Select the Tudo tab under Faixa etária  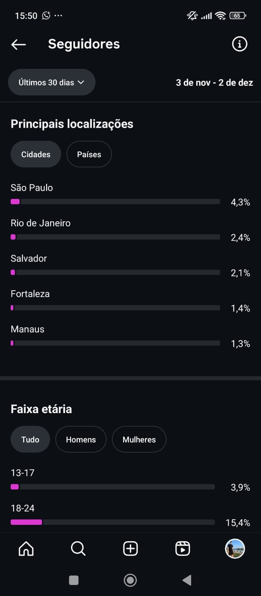pyautogui.click(x=30, y=439)
